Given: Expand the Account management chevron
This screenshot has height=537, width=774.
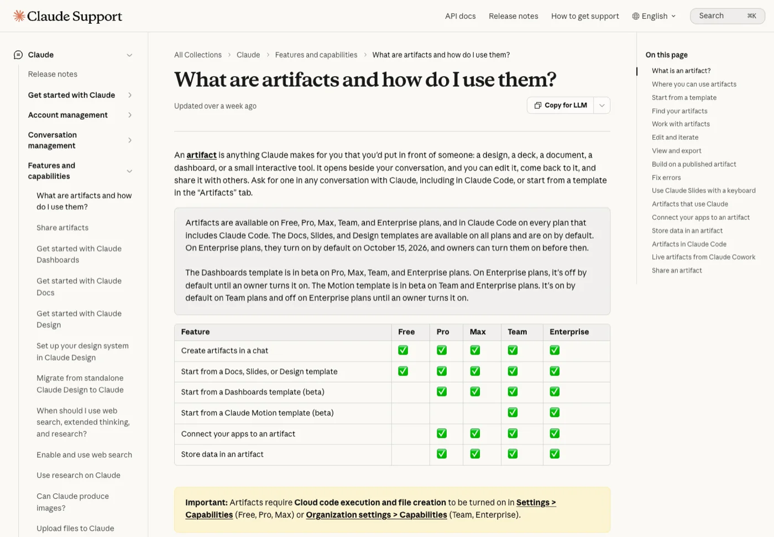Looking at the screenshot, I should pos(130,115).
